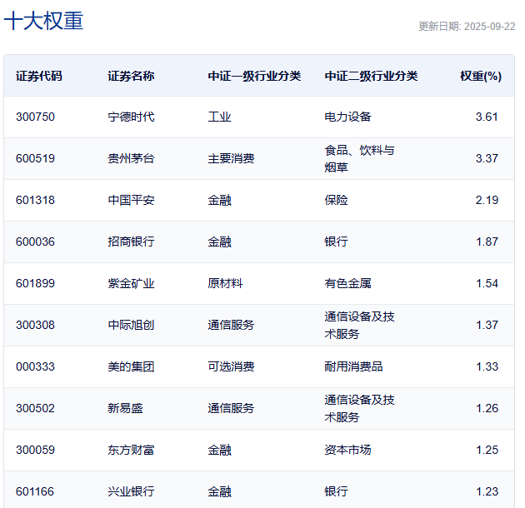Click the 证券代码 column header
Viewport: 525px width, 508px height.
(39, 76)
